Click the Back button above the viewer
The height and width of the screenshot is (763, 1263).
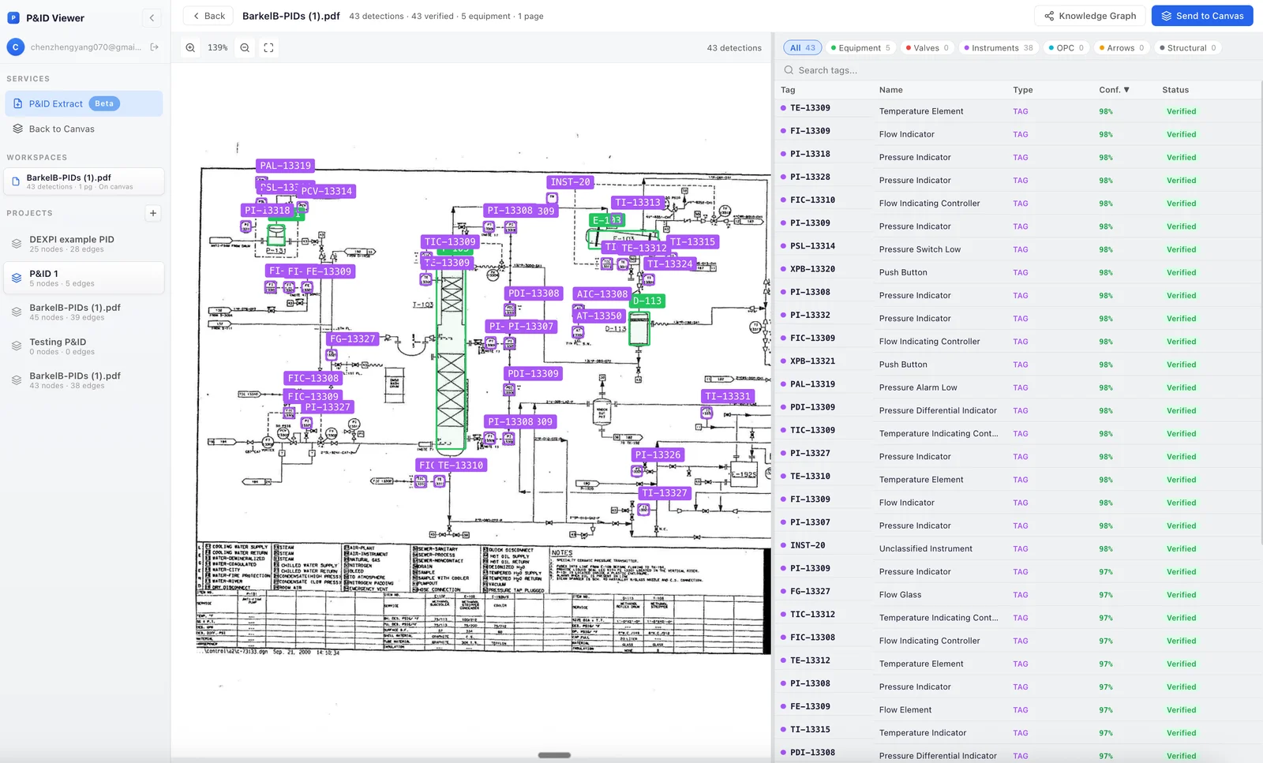coord(208,15)
